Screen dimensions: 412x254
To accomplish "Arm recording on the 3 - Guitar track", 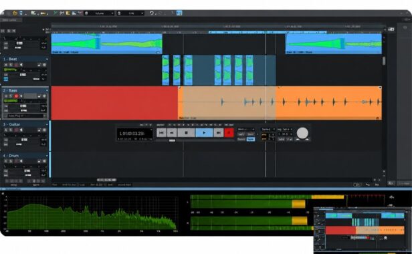I will tap(16, 130).
